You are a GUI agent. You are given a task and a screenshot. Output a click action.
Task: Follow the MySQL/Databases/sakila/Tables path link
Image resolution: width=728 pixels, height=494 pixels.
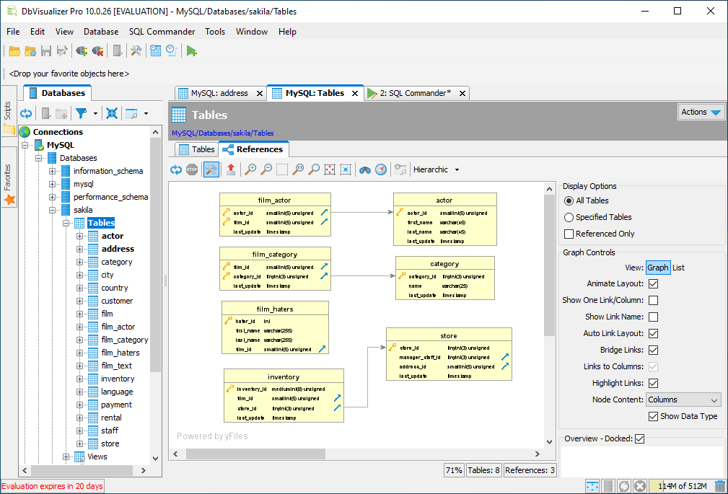click(222, 133)
